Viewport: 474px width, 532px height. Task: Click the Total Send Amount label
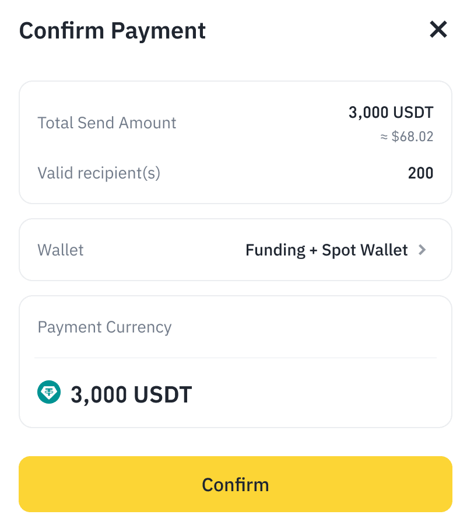107,123
